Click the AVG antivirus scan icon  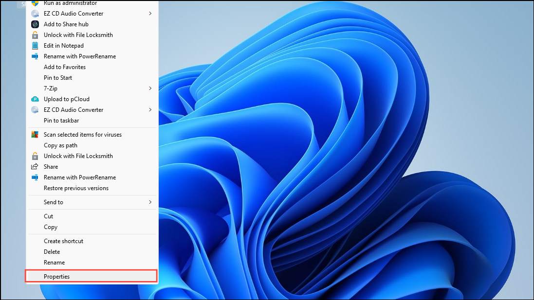coord(35,134)
